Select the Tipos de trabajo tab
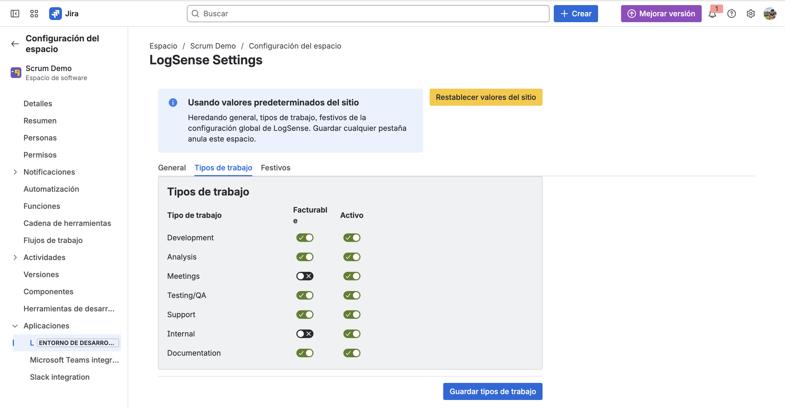 pos(223,168)
